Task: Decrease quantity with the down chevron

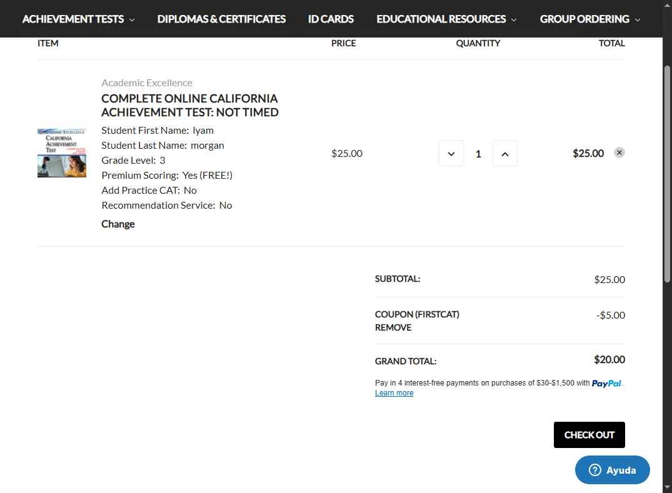Action: pos(451,153)
